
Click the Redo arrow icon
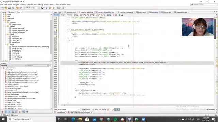click(21, 8)
